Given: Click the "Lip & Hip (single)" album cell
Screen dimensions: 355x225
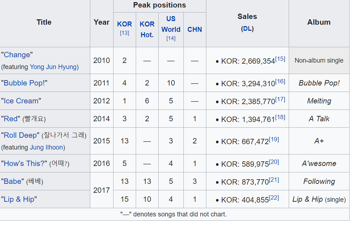Looking at the screenshot, I should (x=319, y=199).
